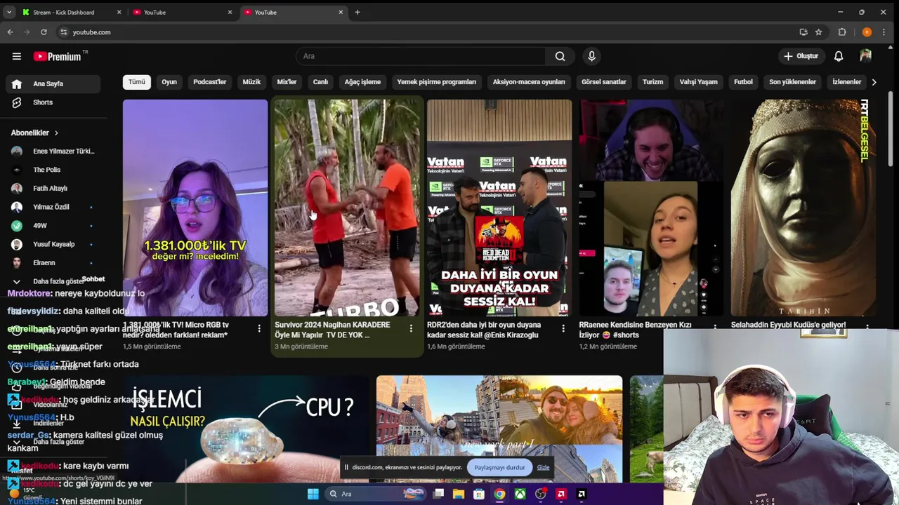The height and width of the screenshot is (505, 899).
Task: Click the YouTube search input field
Action: [x=421, y=56]
